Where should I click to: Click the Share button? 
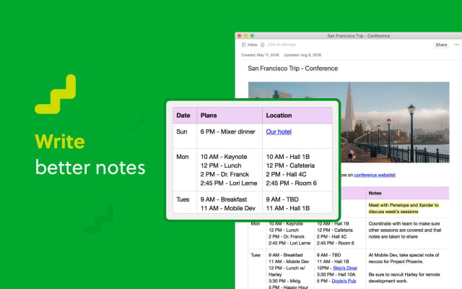(x=440, y=44)
